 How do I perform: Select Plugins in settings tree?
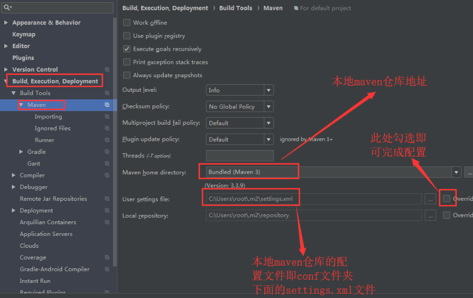[x=23, y=58]
